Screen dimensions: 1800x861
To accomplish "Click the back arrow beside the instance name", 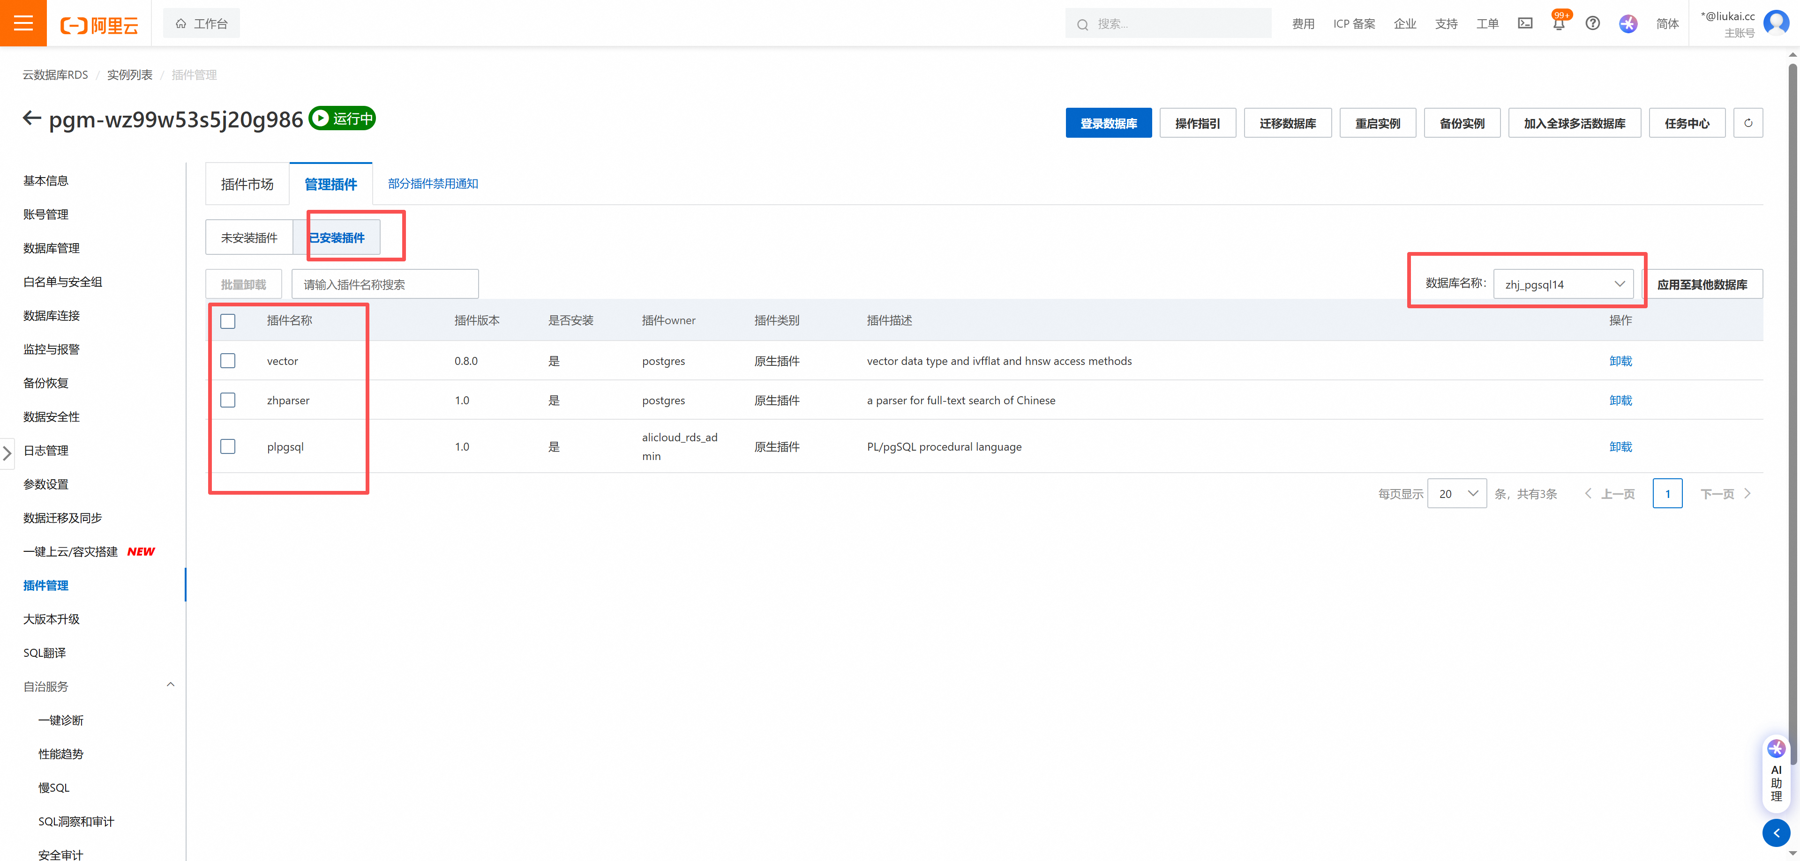I will click(x=31, y=118).
